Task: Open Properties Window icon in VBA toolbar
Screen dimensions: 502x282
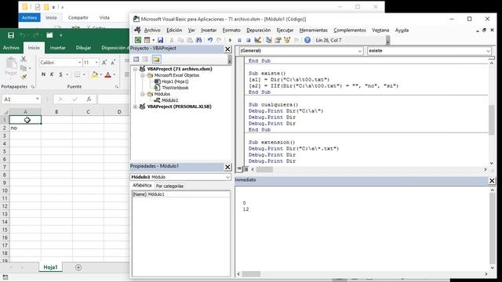Action: coord(278,40)
